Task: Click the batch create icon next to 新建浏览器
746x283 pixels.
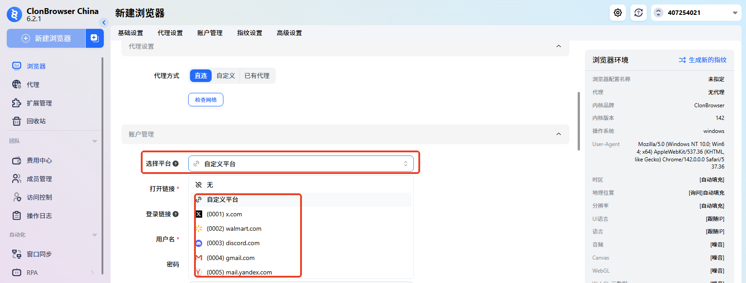Action: (95, 38)
